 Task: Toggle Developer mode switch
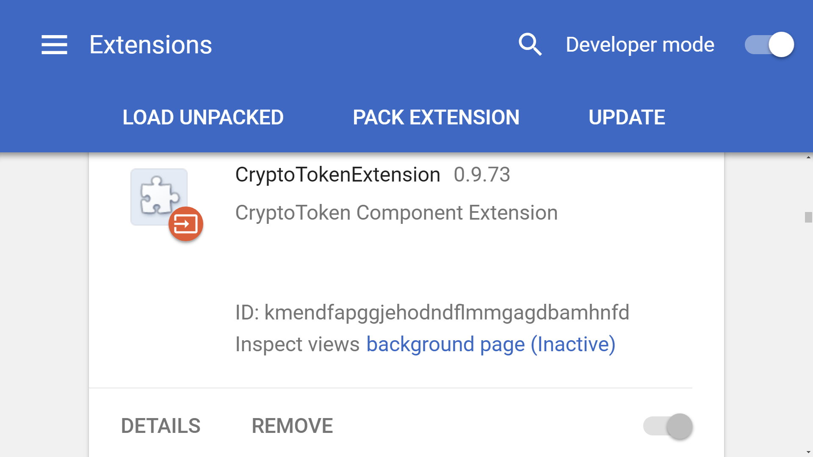769,44
